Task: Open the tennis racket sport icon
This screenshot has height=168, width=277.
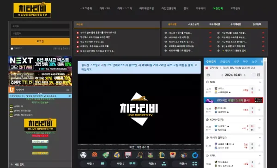Action: (x=139, y=155)
